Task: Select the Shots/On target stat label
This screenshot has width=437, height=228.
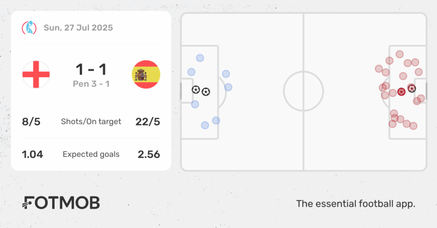Action: point(91,122)
